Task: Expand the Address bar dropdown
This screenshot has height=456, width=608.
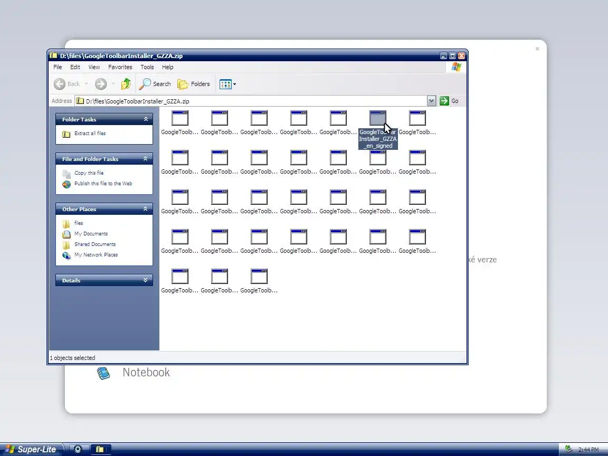Action: [431, 101]
